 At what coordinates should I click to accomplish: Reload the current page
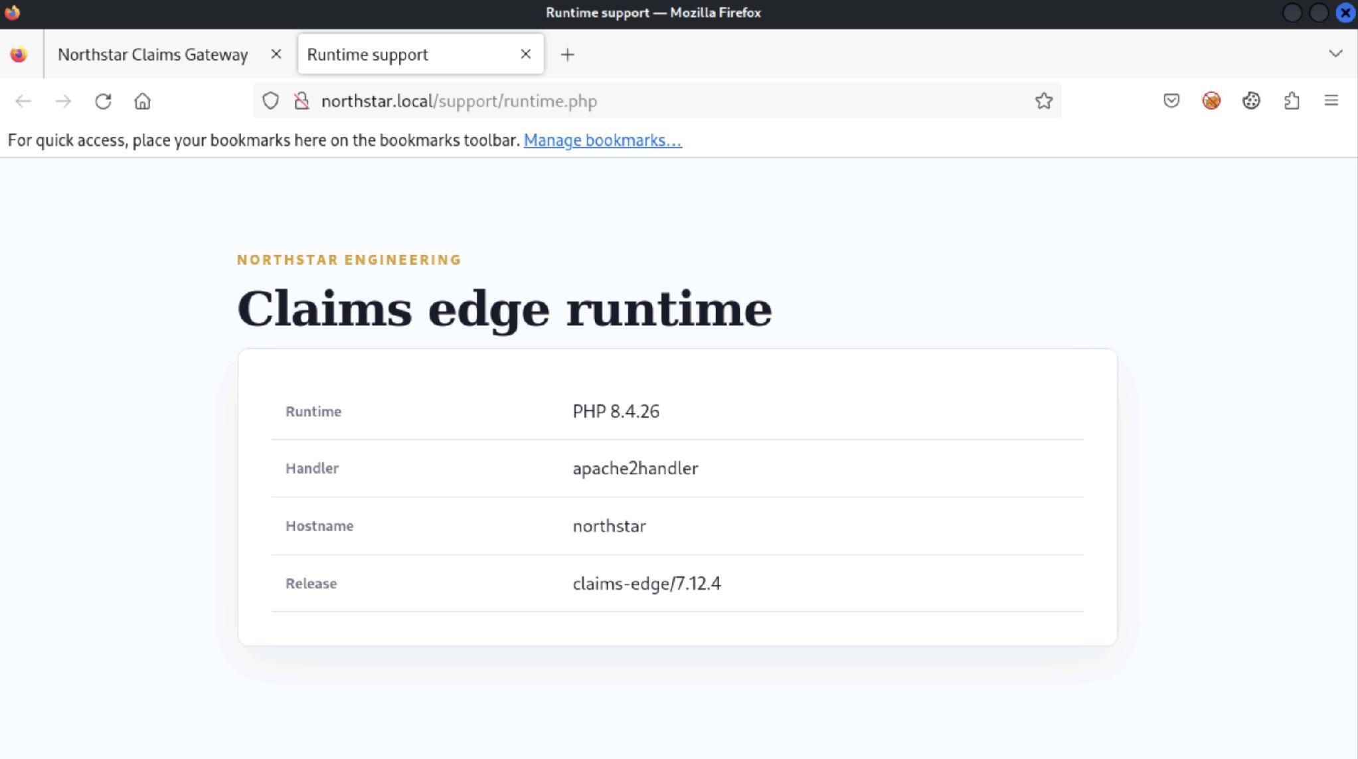(x=103, y=101)
